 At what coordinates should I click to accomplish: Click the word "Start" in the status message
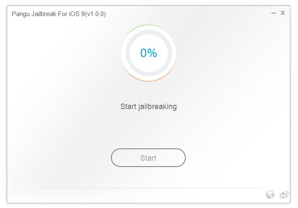click(128, 106)
